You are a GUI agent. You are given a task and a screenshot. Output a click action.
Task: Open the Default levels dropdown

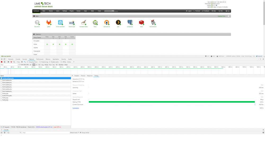[74, 133]
